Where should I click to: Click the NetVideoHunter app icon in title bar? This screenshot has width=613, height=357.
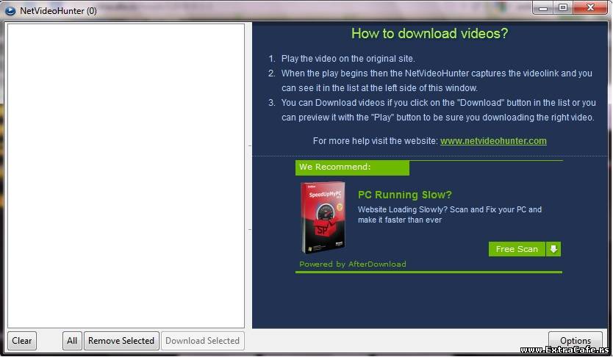[x=10, y=10]
